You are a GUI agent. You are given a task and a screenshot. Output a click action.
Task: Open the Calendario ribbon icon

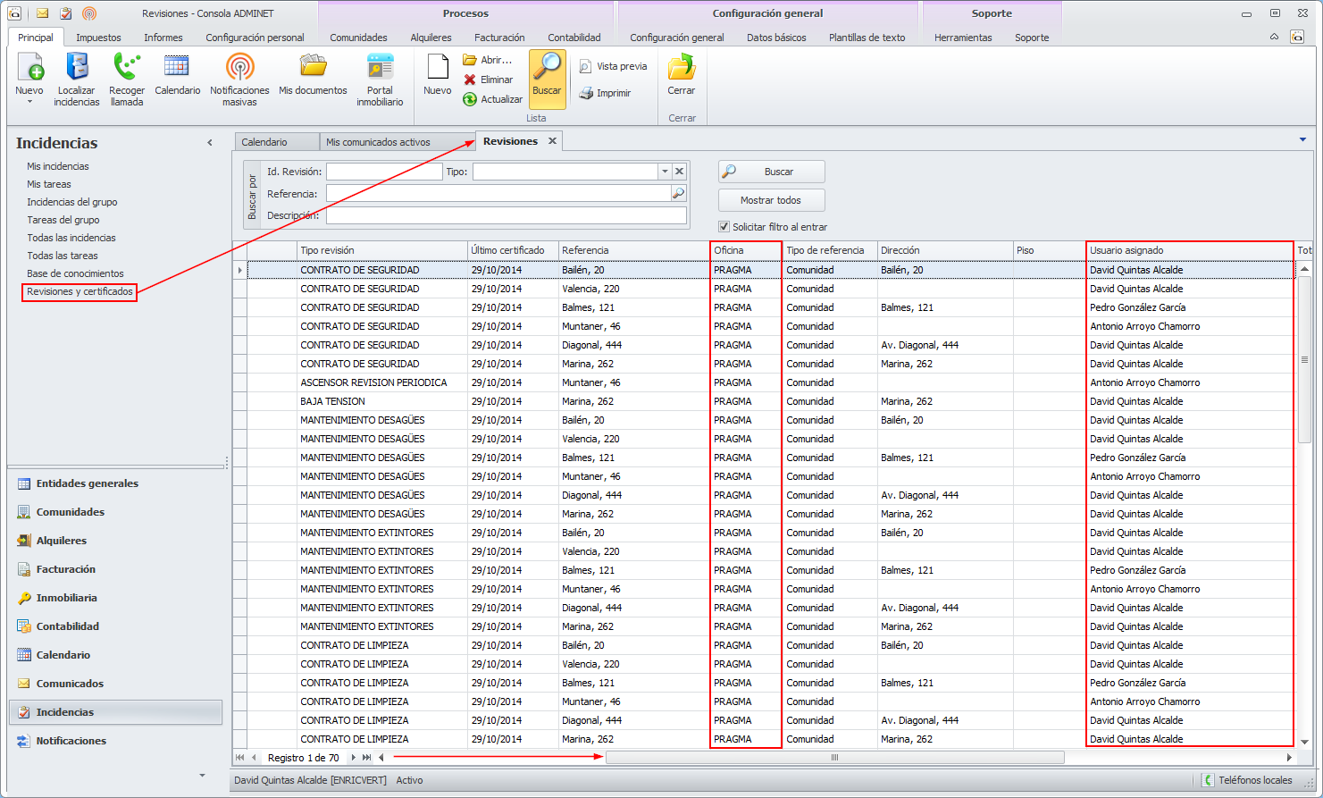[177, 67]
